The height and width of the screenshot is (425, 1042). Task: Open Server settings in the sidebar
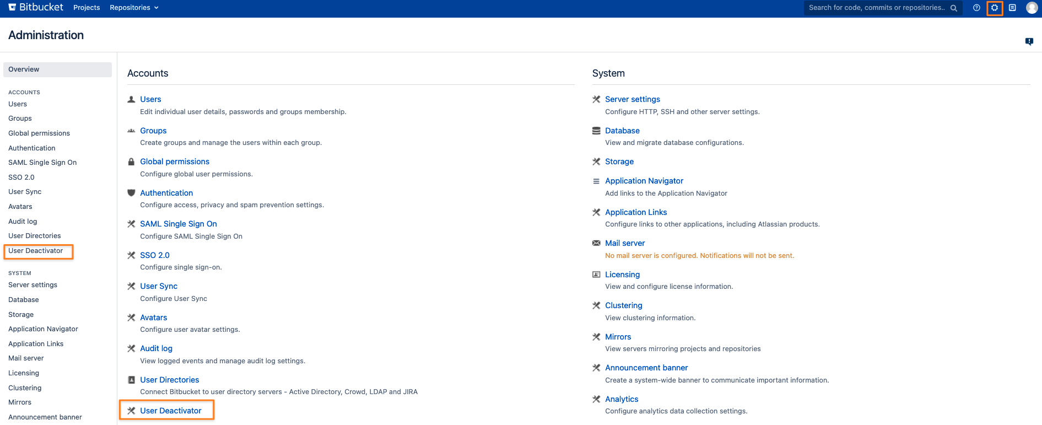[33, 285]
